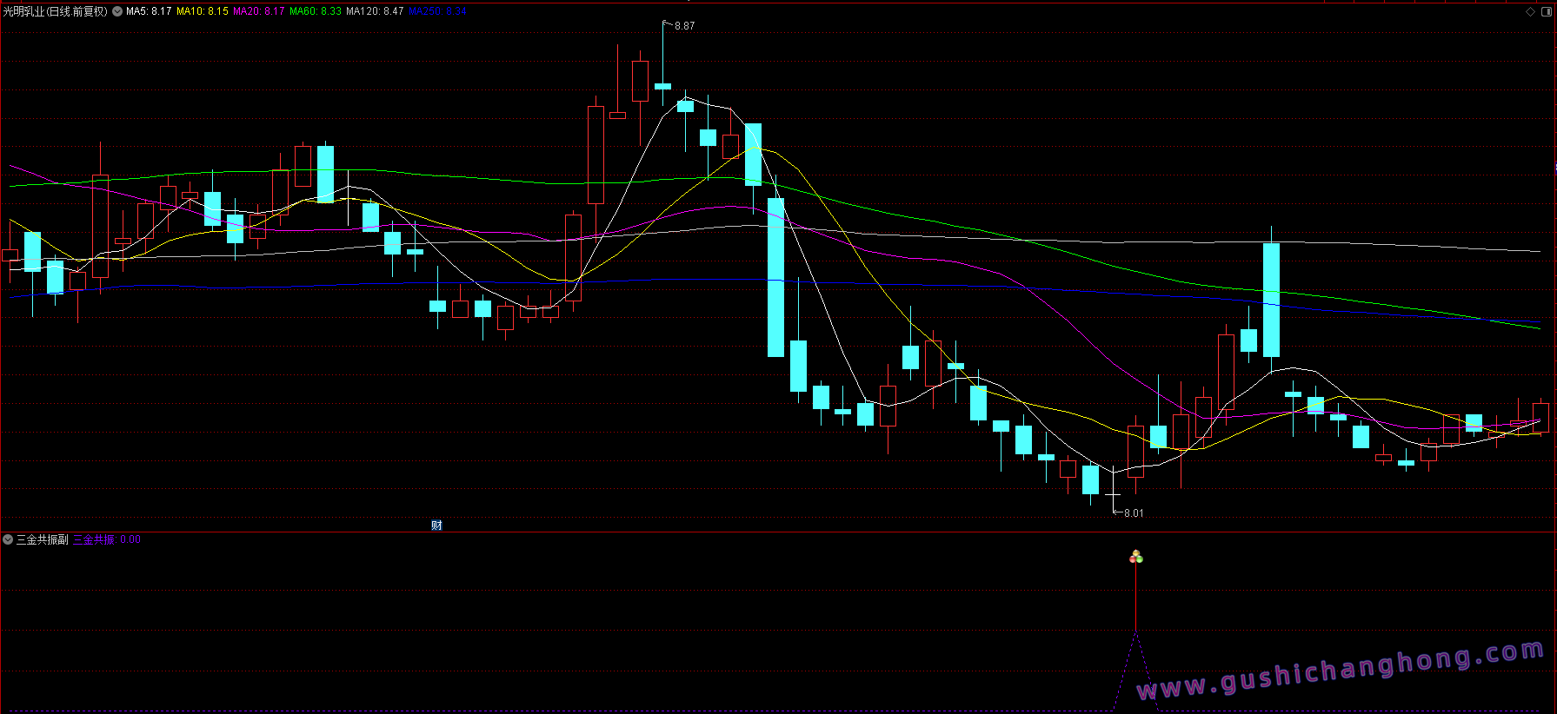This screenshot has width=1557, height=714.
Task: Click the green MA60: 8.33 label
Action: click(316, 11)
